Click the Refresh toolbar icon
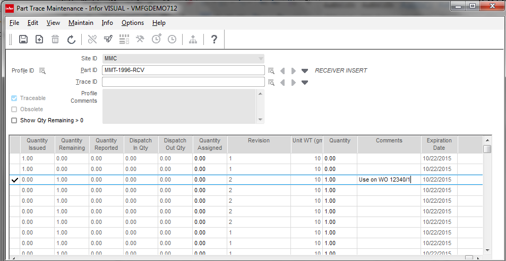Image resolution: width=506 pixels, height=261 pixels. tap(71, 40)
